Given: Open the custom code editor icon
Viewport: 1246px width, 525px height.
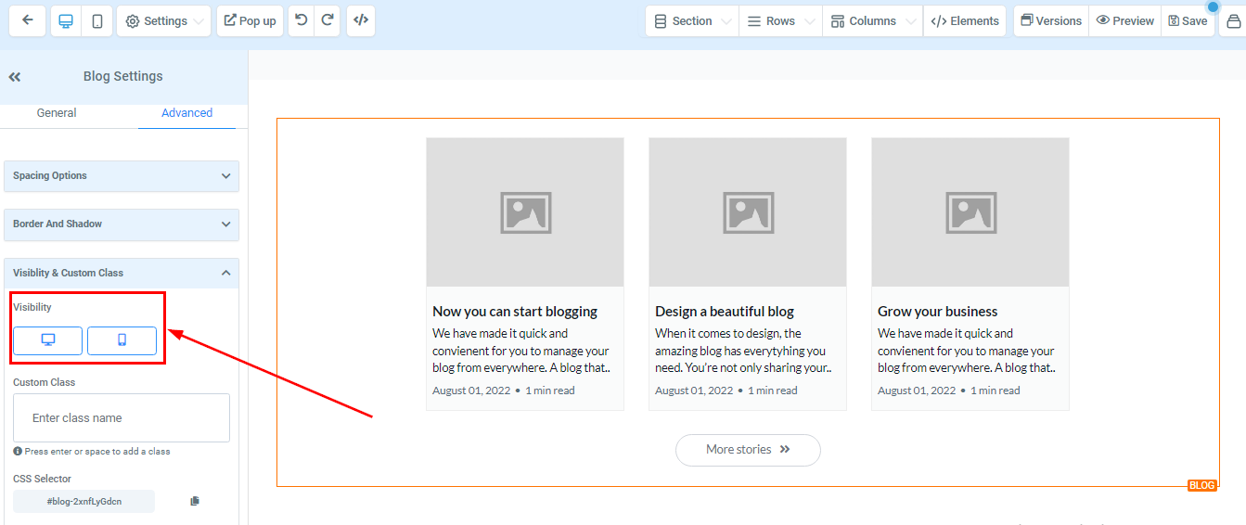Looking at the screenshot, I should (361, 20).
